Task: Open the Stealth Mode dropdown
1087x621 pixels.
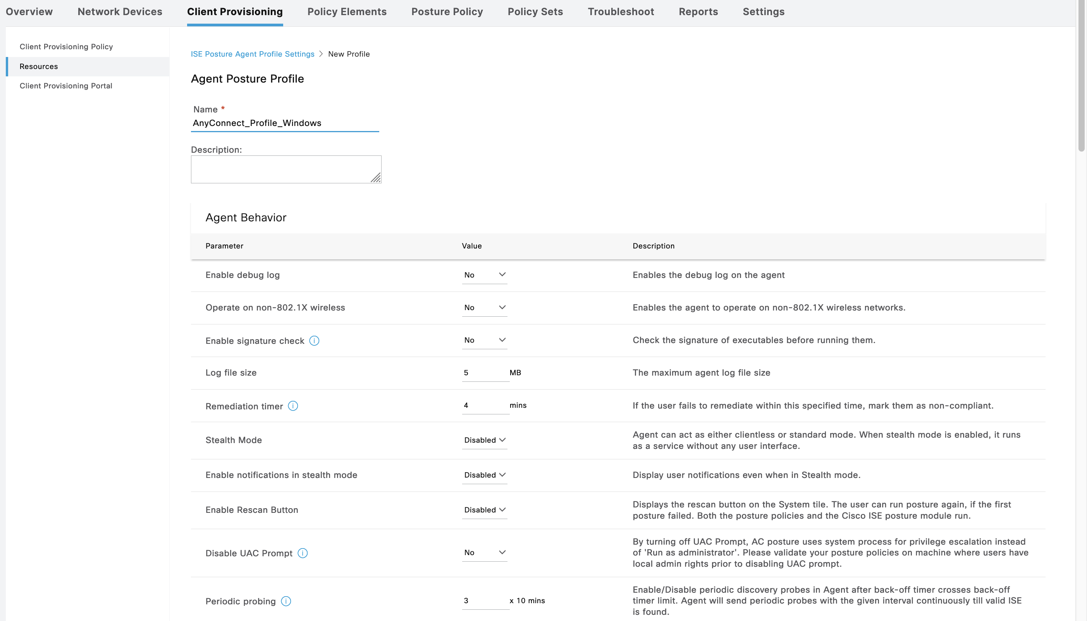Action: coord(485,440)
